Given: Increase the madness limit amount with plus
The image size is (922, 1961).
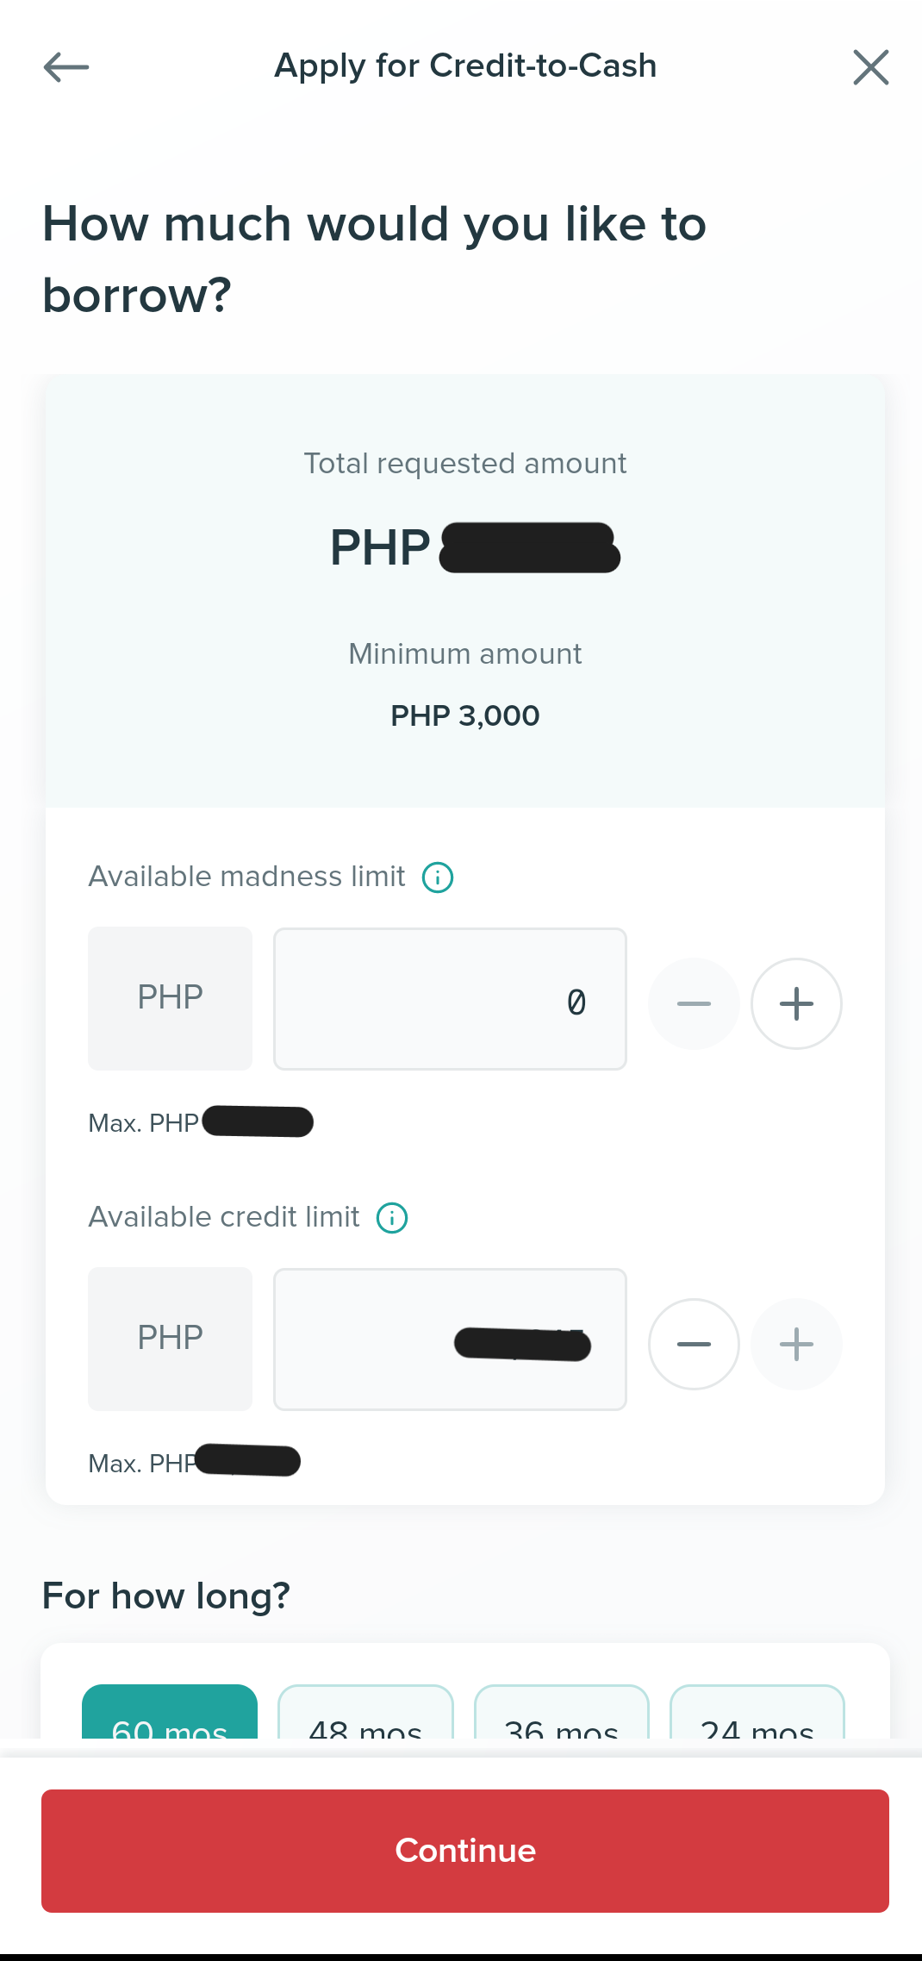Looking at the screenshot, I should (796, 1003).
